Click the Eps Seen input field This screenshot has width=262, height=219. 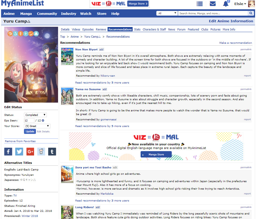(29, 120)
